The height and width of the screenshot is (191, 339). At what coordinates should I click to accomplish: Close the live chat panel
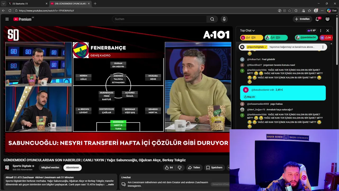pyautogui.click(x=328, y=31)
